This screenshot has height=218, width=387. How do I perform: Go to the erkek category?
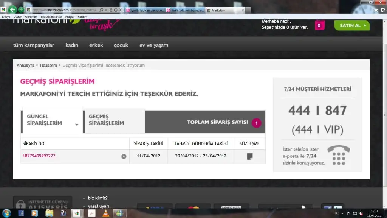96,45
